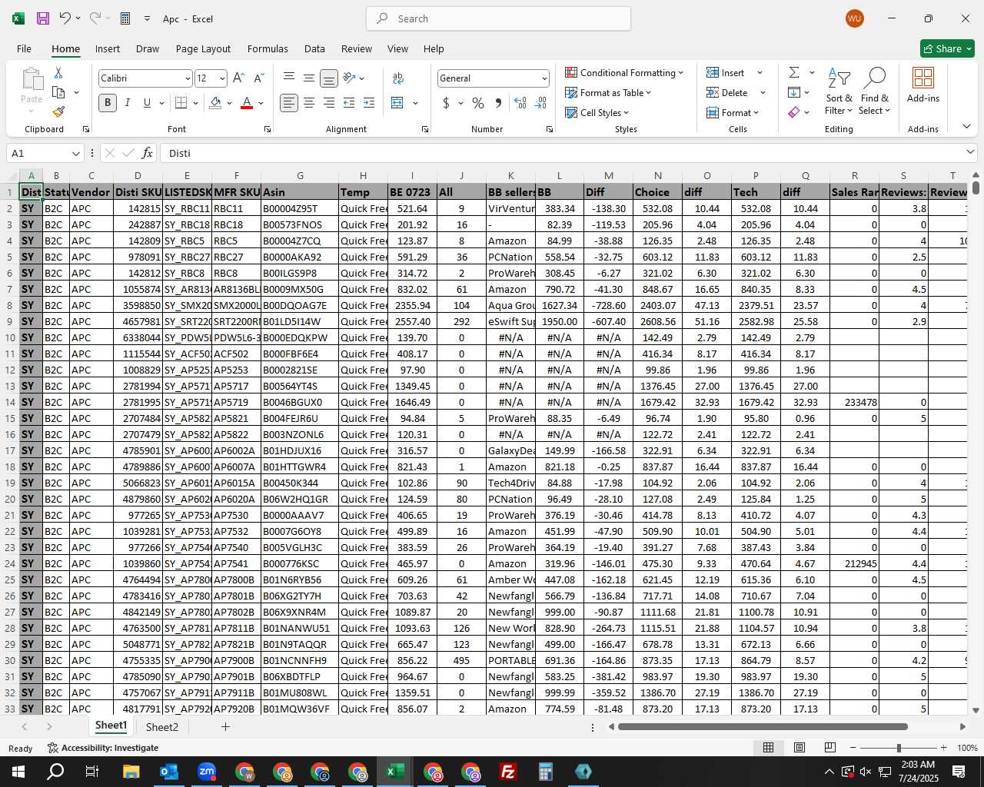Apply Comma Style icon
Image resolution: width=984 pixels, height=787 pixels.
click(x=498, y=103)
